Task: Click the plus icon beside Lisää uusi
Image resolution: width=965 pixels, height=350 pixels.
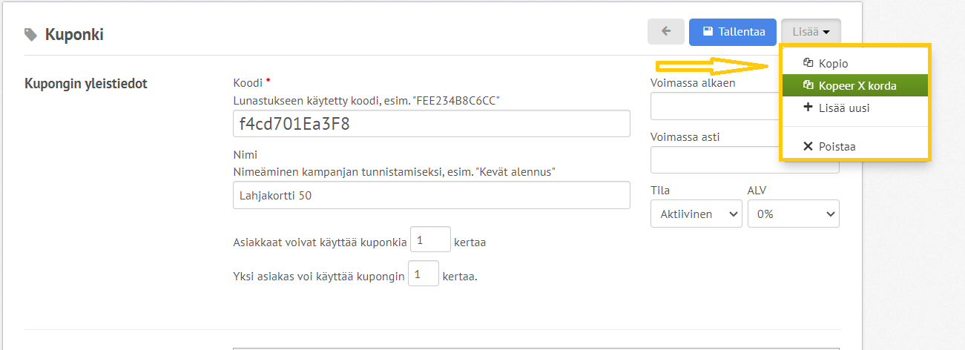Action: click(x=808, y=108)
